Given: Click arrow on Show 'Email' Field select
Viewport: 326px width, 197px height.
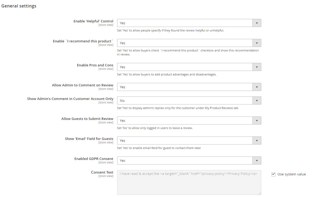Looking at the screenshot, I should [x=257, y=141].
